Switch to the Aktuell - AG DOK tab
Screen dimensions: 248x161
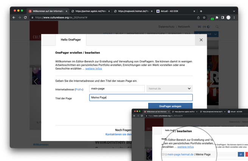click(174, 11)
